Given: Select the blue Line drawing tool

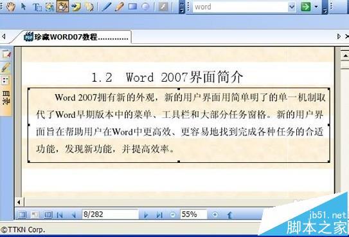Looking at the screenshot, I should tap(107, 6).
